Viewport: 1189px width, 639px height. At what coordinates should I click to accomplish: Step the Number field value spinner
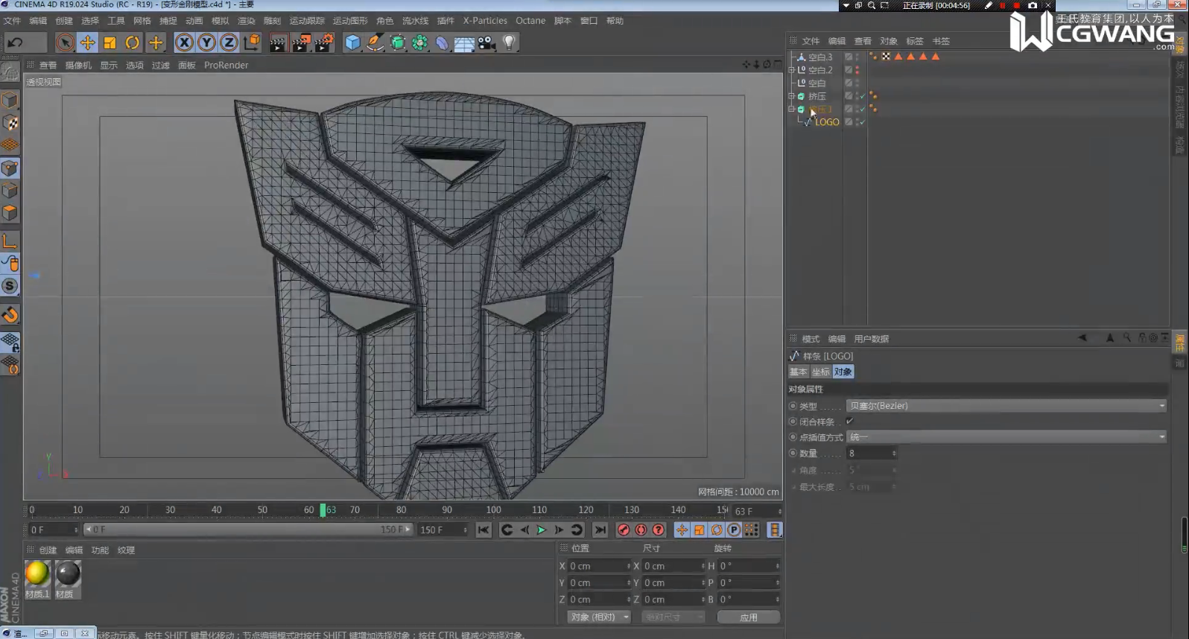(x=894, y=454)
